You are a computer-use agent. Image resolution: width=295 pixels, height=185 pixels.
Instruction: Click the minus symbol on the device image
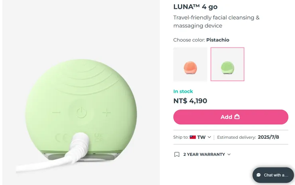56,112
